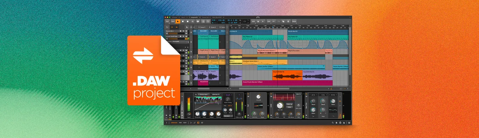Click the compressor Release knob
This screenshot has width=479, height=138.
(x=218, y=114)
